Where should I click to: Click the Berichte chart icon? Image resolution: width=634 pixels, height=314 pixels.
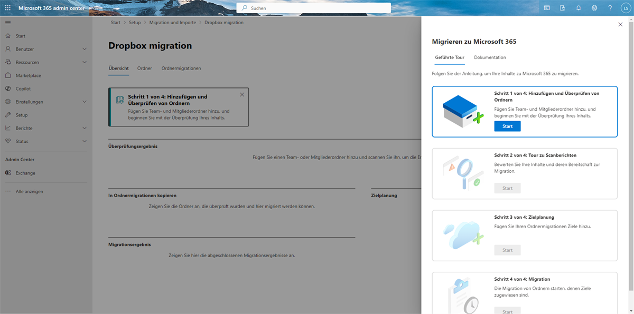tap(8, 128)
